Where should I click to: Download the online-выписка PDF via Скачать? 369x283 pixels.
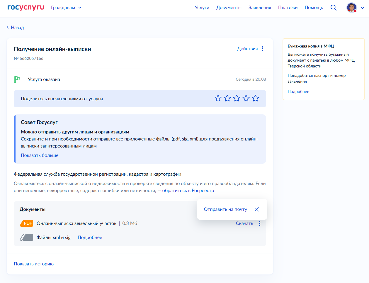[x=244, y=223]
